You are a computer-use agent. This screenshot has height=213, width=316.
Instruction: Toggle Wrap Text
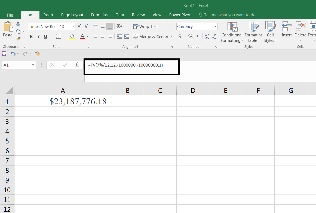click(x=146, y=27)
